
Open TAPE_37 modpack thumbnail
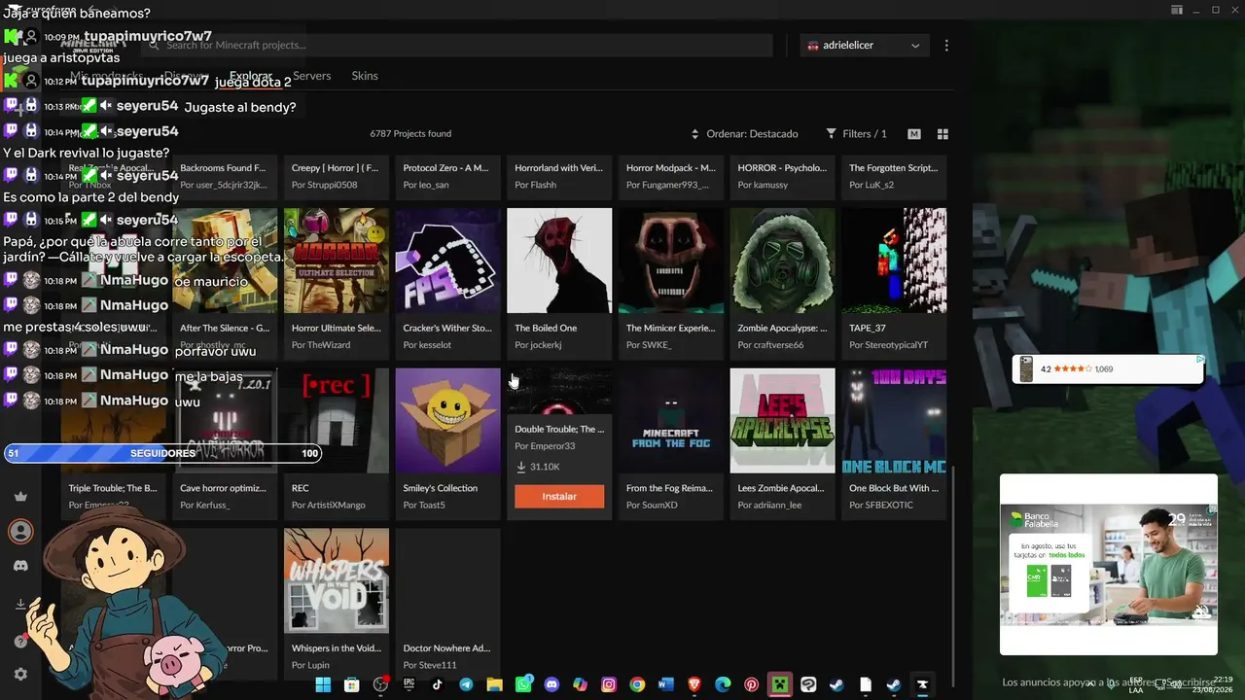pyautogui.click(x=894, y=261)
